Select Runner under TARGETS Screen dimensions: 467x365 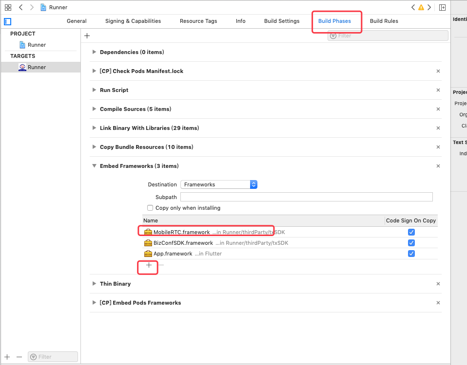(40, 67)
